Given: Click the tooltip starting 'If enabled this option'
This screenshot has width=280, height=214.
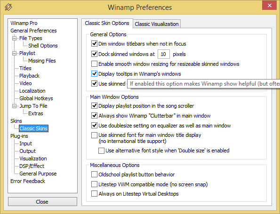Looking at the screenshot, I should (x=204, y=84).
